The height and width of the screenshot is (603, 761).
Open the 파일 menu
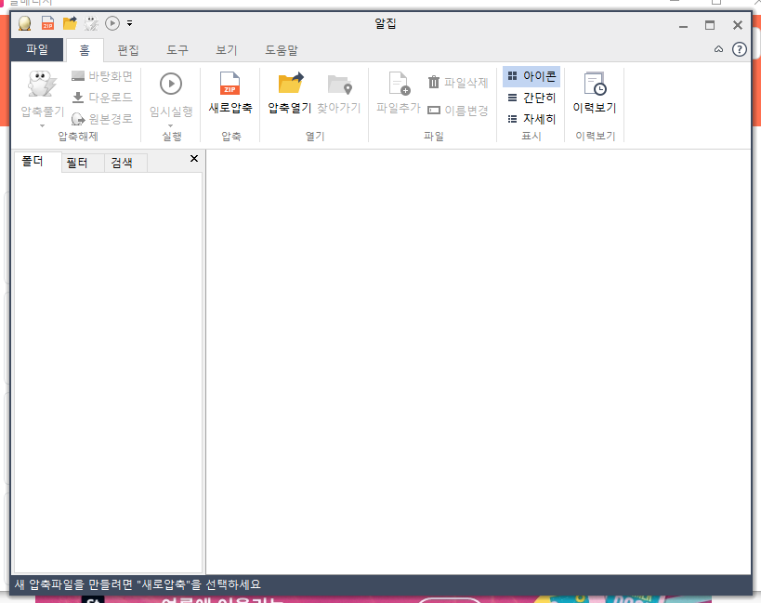pyautogui.click(x=37, y=50)
